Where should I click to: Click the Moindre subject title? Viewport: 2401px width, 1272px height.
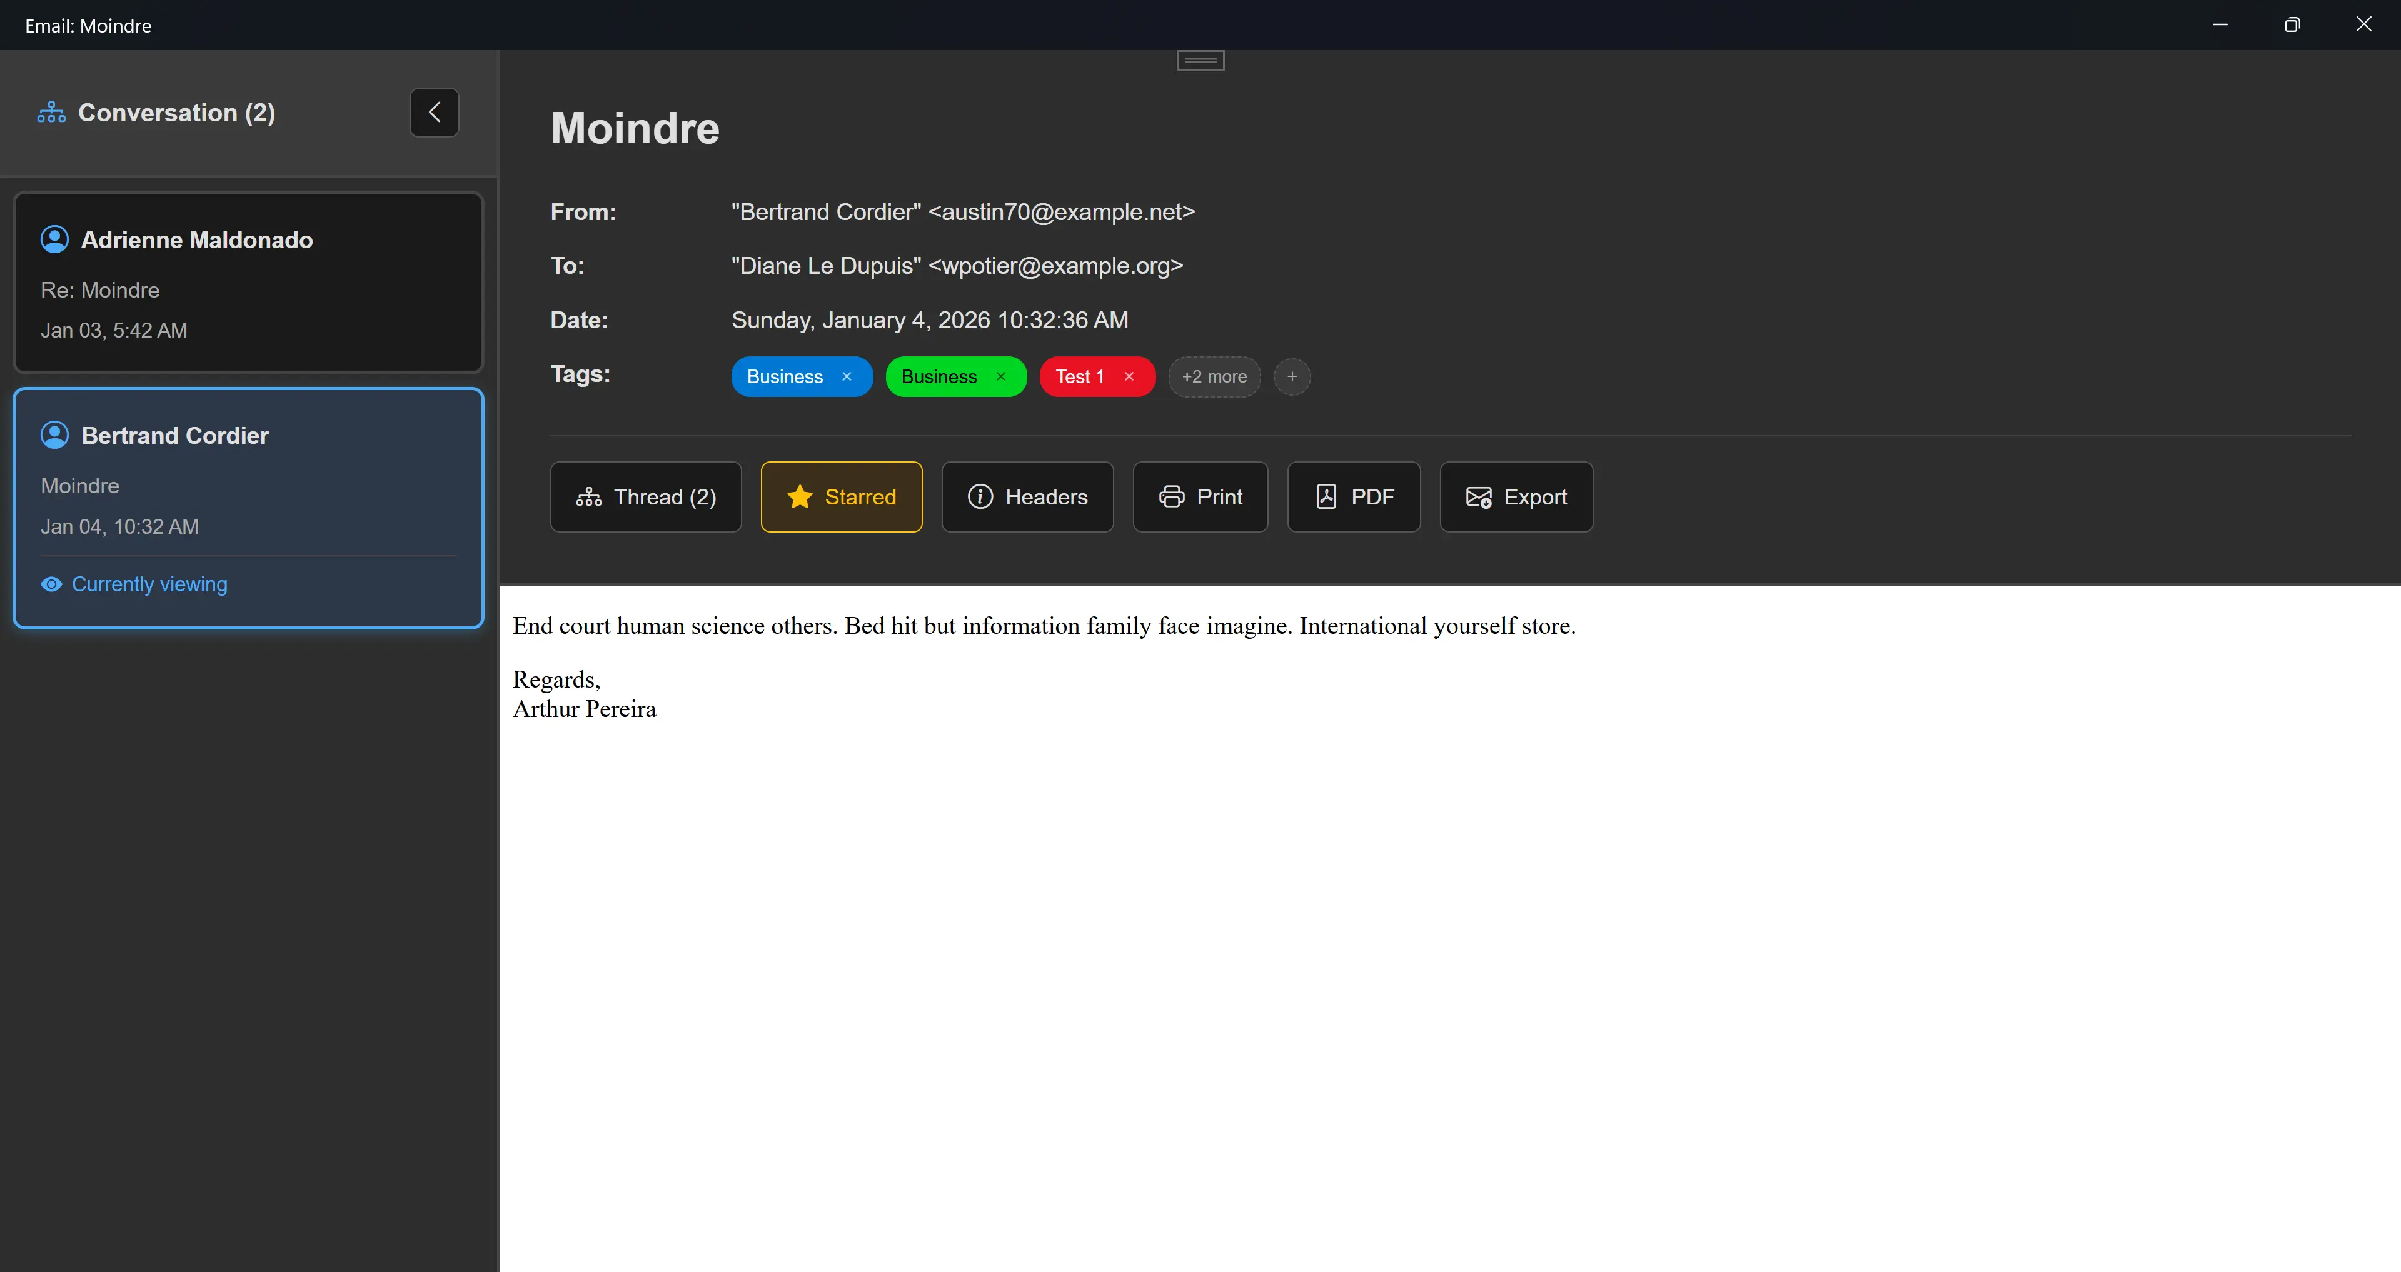(635, 128)
